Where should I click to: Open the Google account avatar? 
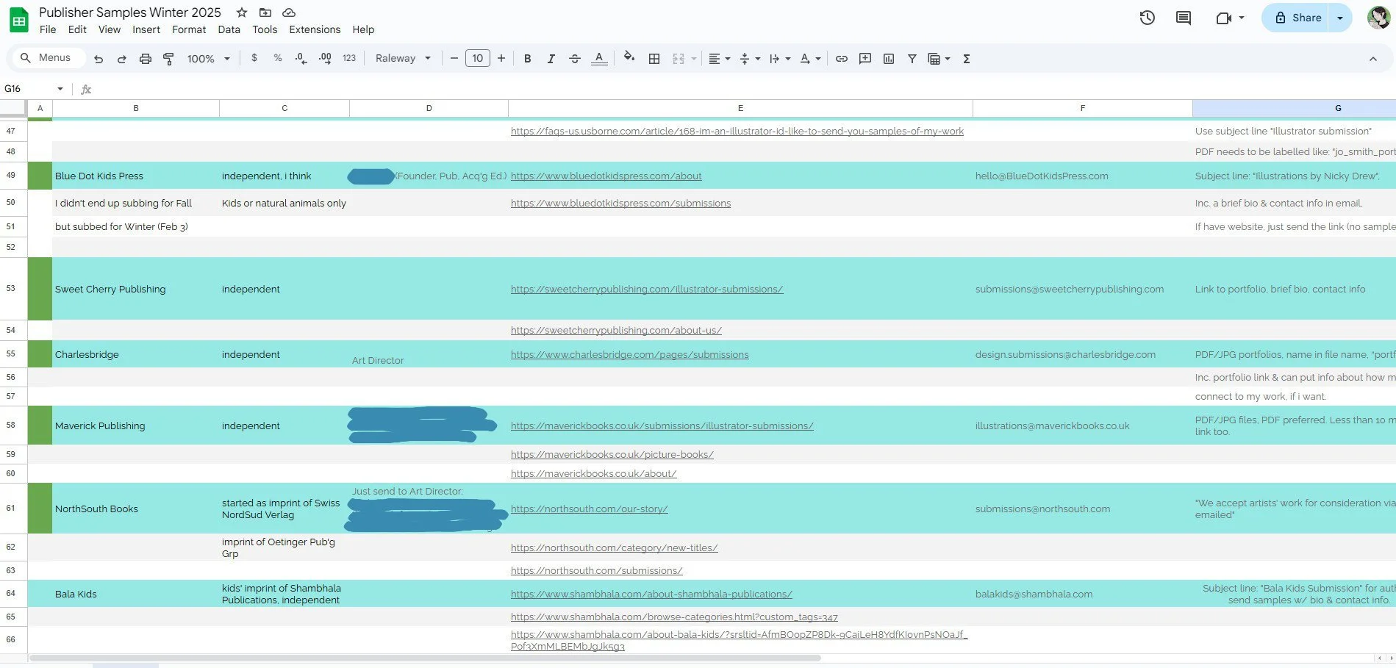pos(1378,18)
